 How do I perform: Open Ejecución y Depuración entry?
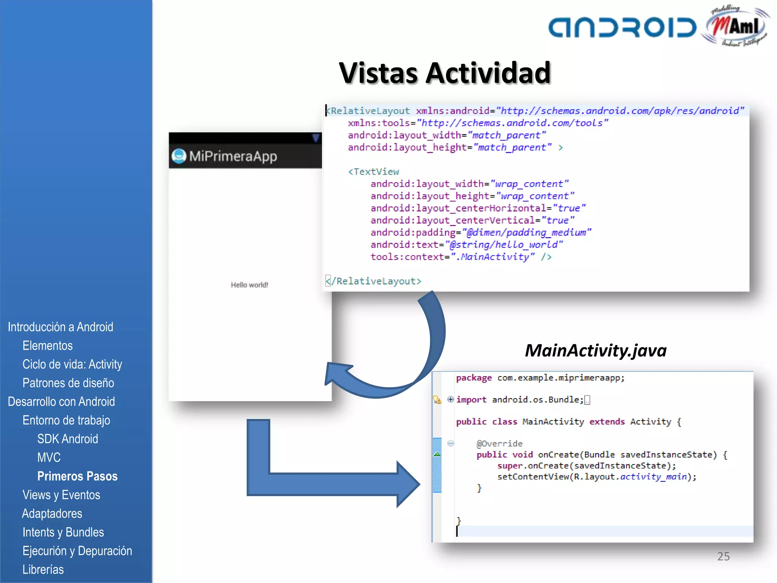pos(77,551)
